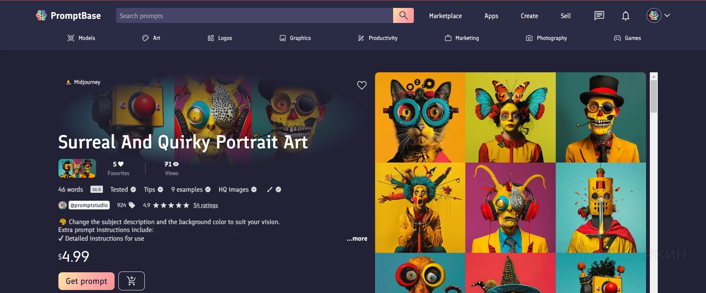Click the 71 Views eye counter
706x293 pixels.
point(172,164)
